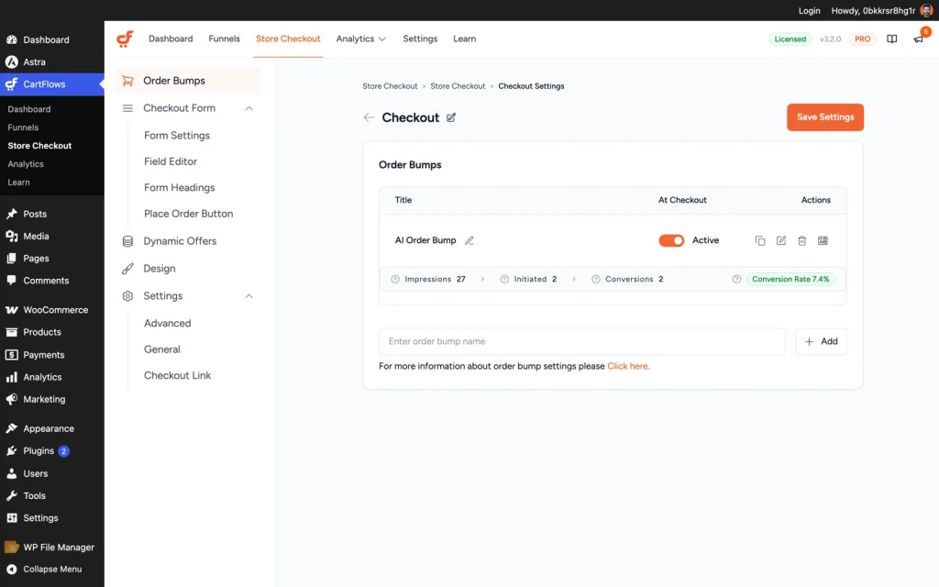Open Analytics in CartFlows submenu
939x587 pixels.
[x=26, y=164]
